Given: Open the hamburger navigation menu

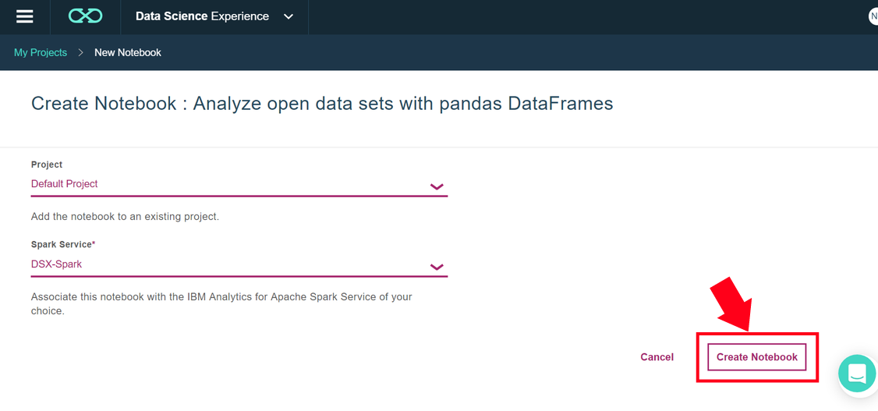Looking at the screenshot, I should (x=25, y=17).
